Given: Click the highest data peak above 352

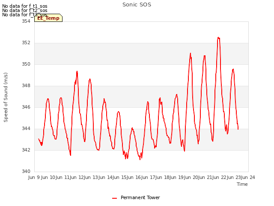Looking at the screenshot, I should pyautogui.click(x=218, y=37).
